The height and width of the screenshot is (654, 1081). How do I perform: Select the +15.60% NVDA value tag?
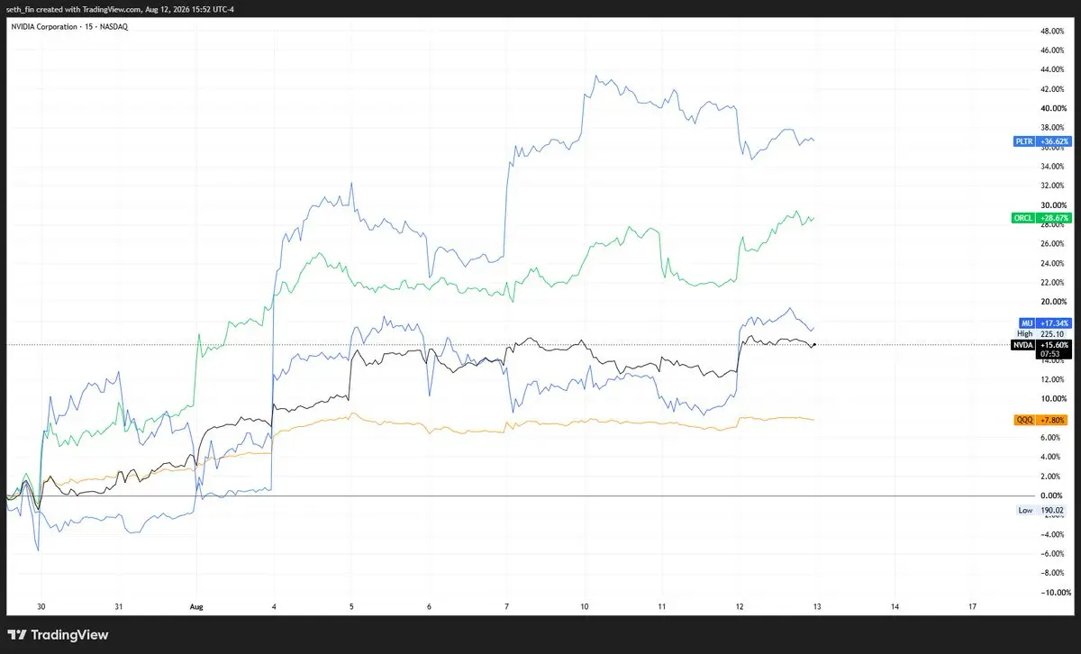1053,345
